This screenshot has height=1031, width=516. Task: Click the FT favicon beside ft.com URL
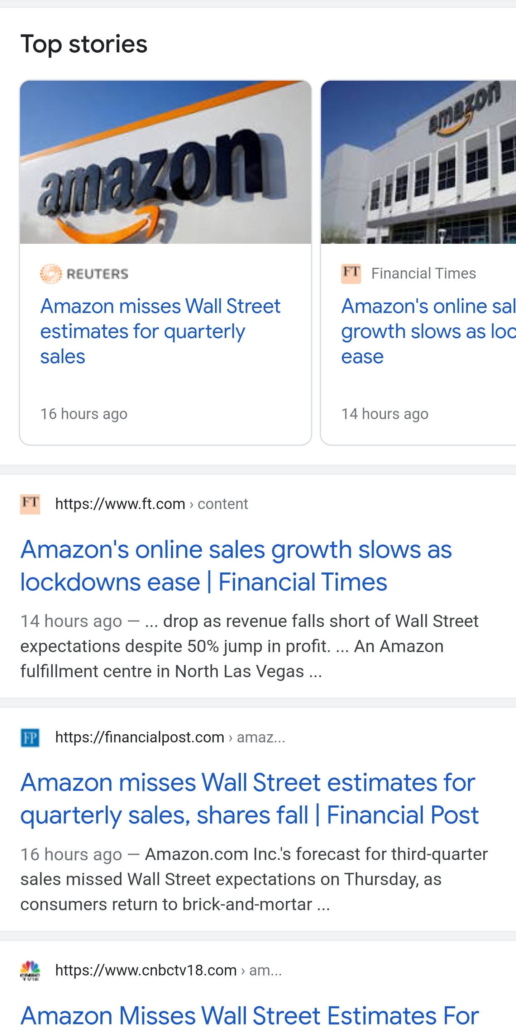point(30,504)
